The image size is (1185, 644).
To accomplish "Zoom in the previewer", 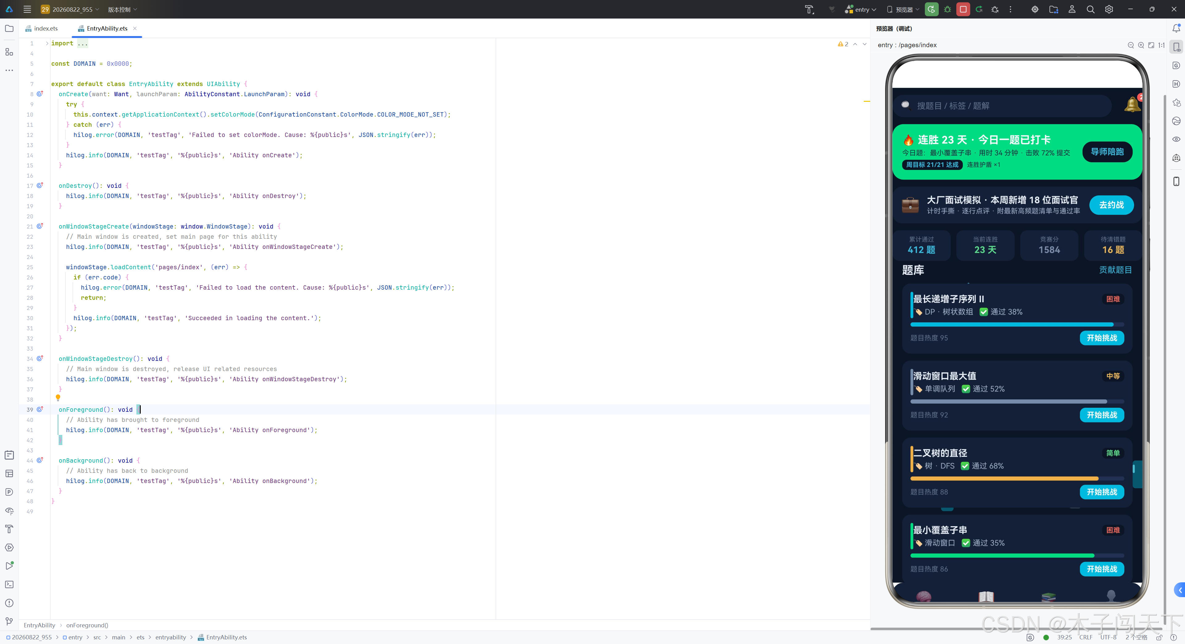I will (x=1141, y=45).
